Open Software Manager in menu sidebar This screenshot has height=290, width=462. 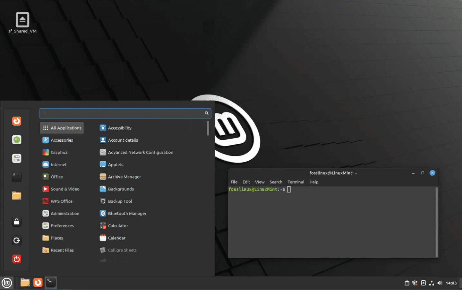17,140
